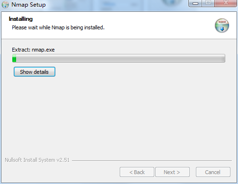The image size is (238, 184).
Task: Click the Nmap Setup title bar icon
Action: click(x=5, y=4)
